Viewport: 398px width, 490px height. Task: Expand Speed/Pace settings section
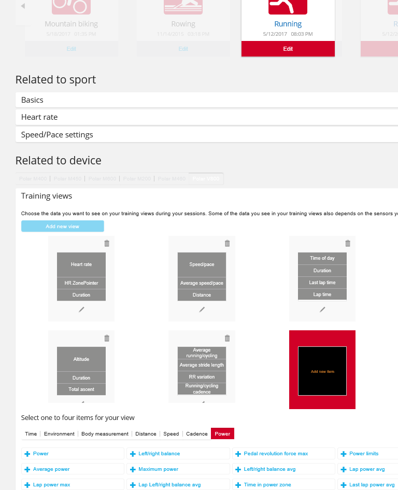206,135
